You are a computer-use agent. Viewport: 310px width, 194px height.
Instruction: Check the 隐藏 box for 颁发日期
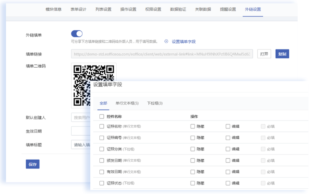pos(193,160)
